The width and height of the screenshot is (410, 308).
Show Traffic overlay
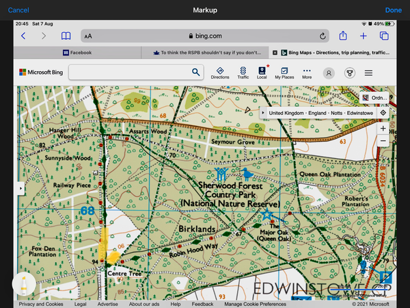(x=243, y=73)
